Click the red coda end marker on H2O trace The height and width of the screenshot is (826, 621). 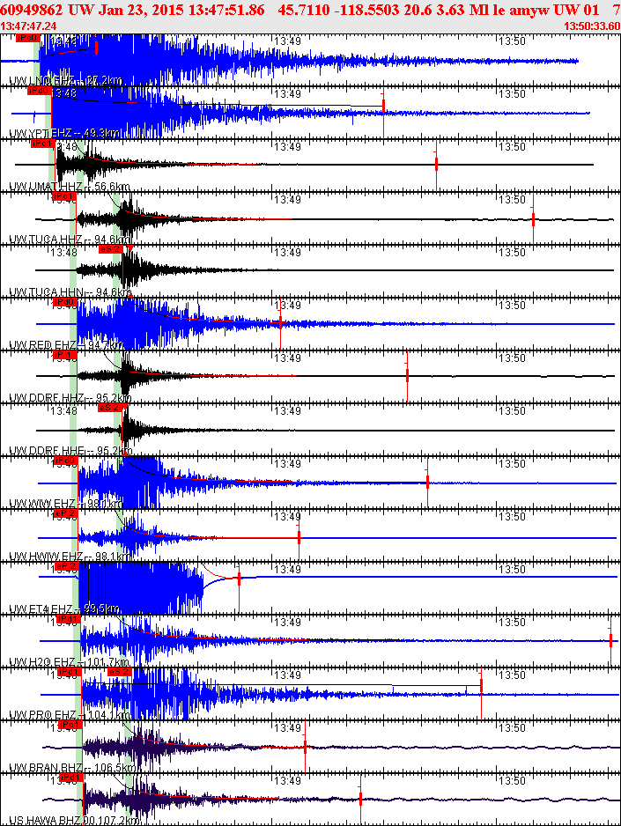[611, 640]
